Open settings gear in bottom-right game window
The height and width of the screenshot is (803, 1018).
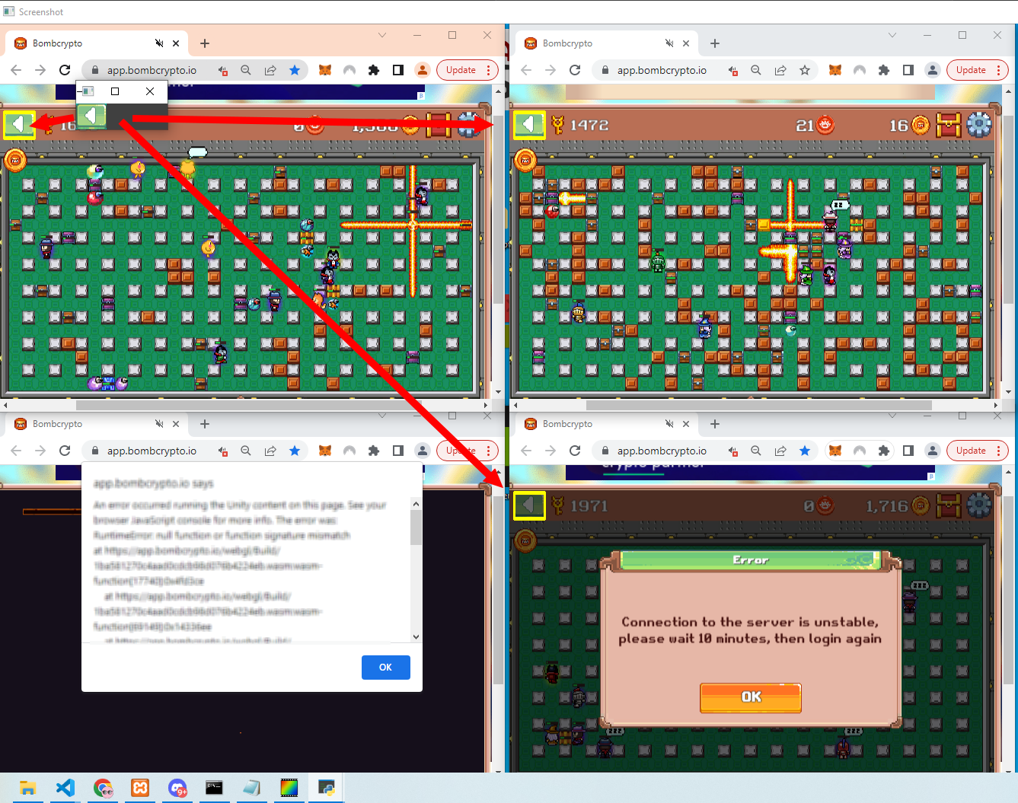click(979, 505)
